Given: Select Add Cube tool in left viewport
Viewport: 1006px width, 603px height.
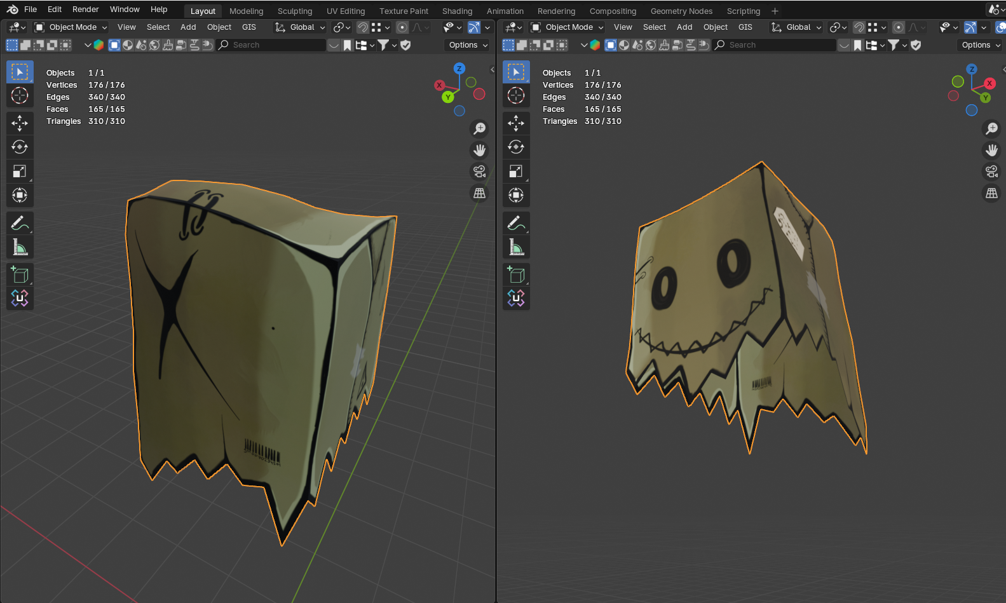Looking at the screenshot, I should 20,274.
